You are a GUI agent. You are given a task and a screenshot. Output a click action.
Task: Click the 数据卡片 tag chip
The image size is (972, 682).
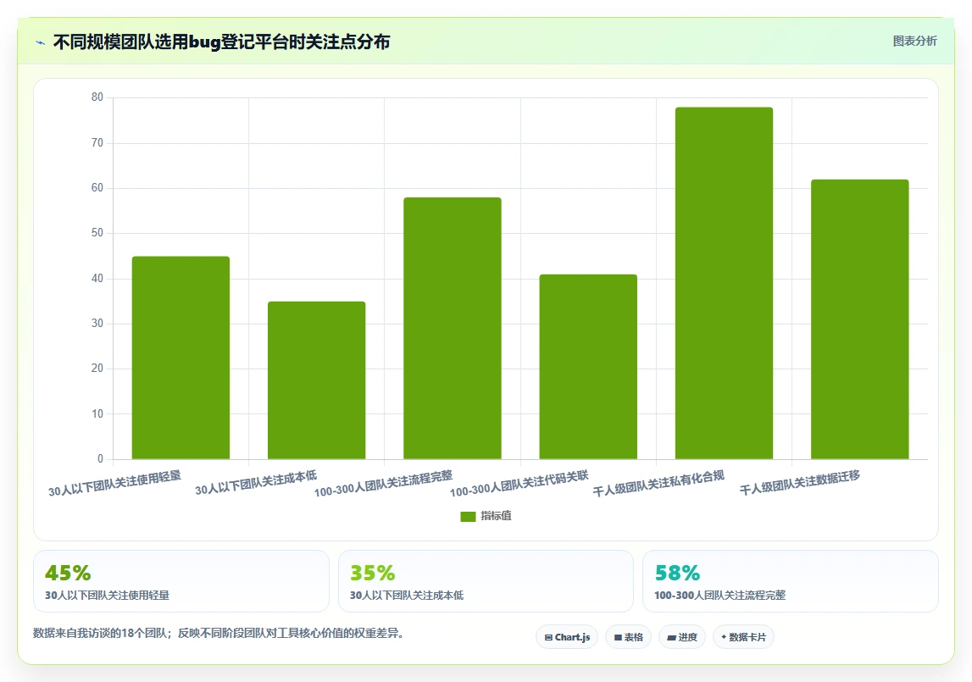coord(743,637)
